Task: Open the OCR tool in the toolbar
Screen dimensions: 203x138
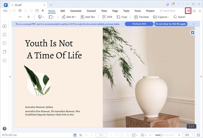Action: (x=107, y=17)
